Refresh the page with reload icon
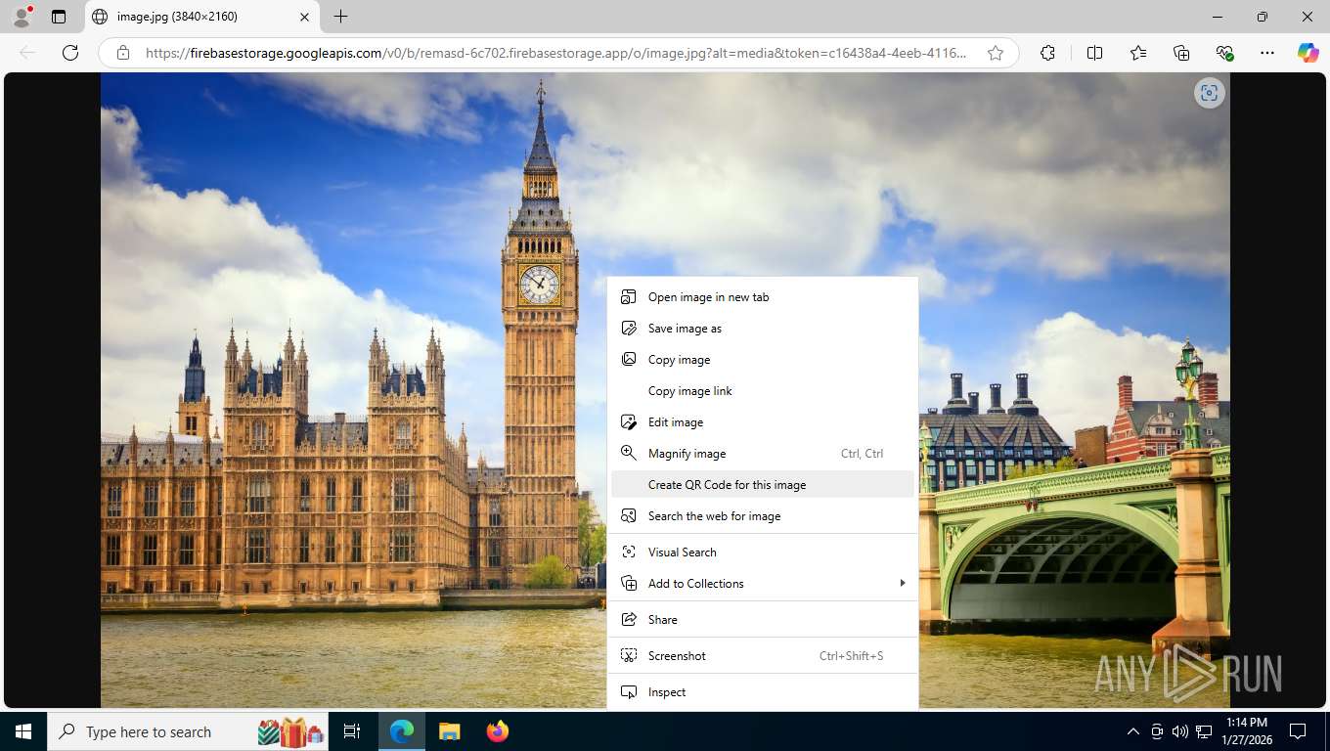 pos(70,53)
